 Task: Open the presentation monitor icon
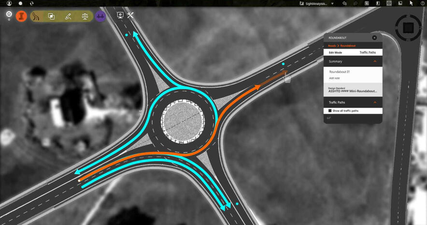point(120,15)
